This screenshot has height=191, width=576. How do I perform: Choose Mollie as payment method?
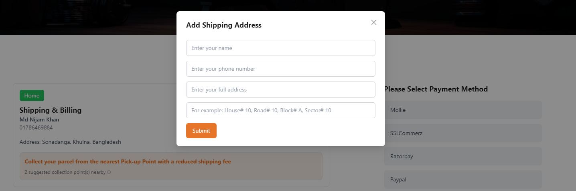pos(463,110)
